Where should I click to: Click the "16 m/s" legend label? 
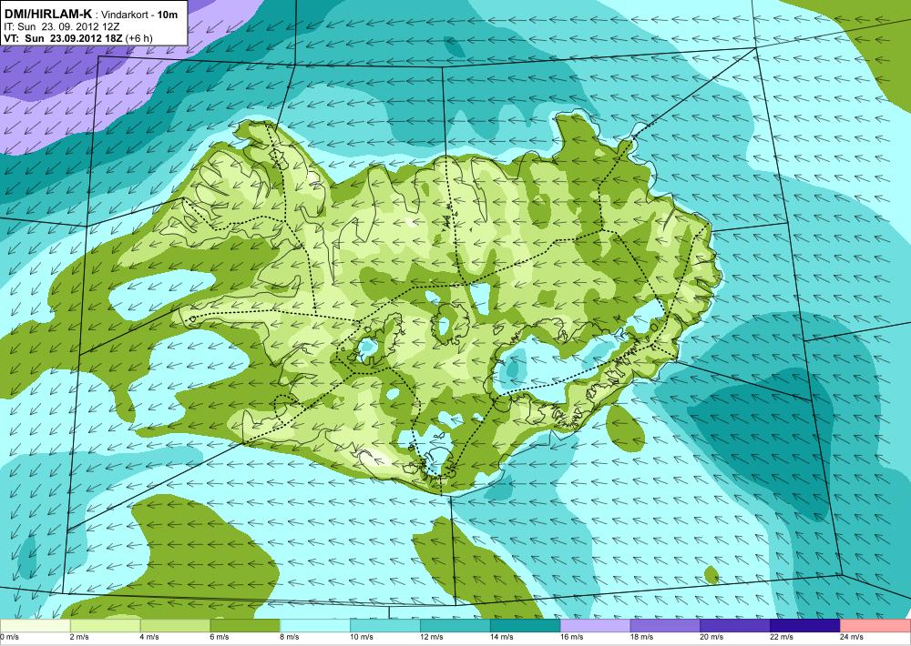pyautogui.click(x=572, y=637)
